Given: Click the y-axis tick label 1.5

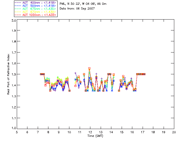Looking at the screenshot, I should coord(14,74).
